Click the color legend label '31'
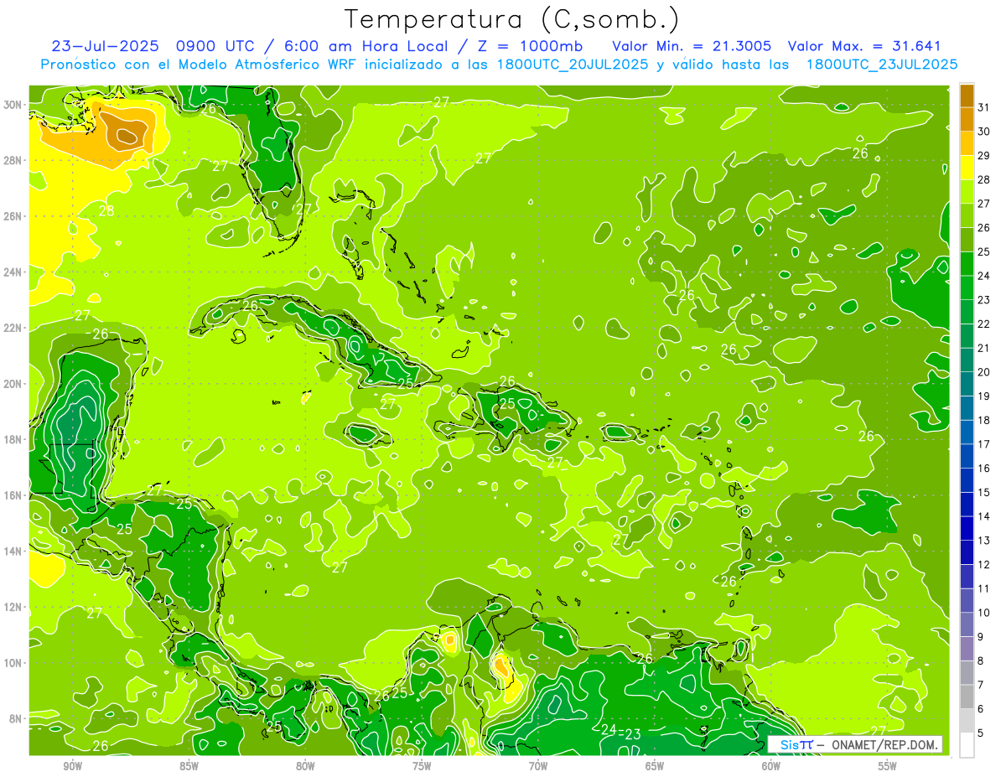Viewport: 1006px width, 777px height. point(984,107)
